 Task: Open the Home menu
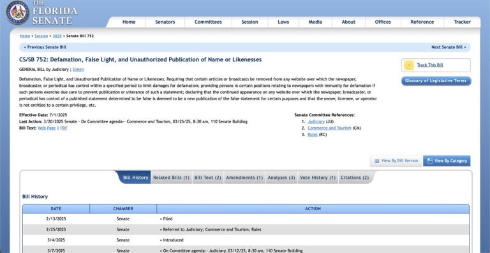pos(129,22)
